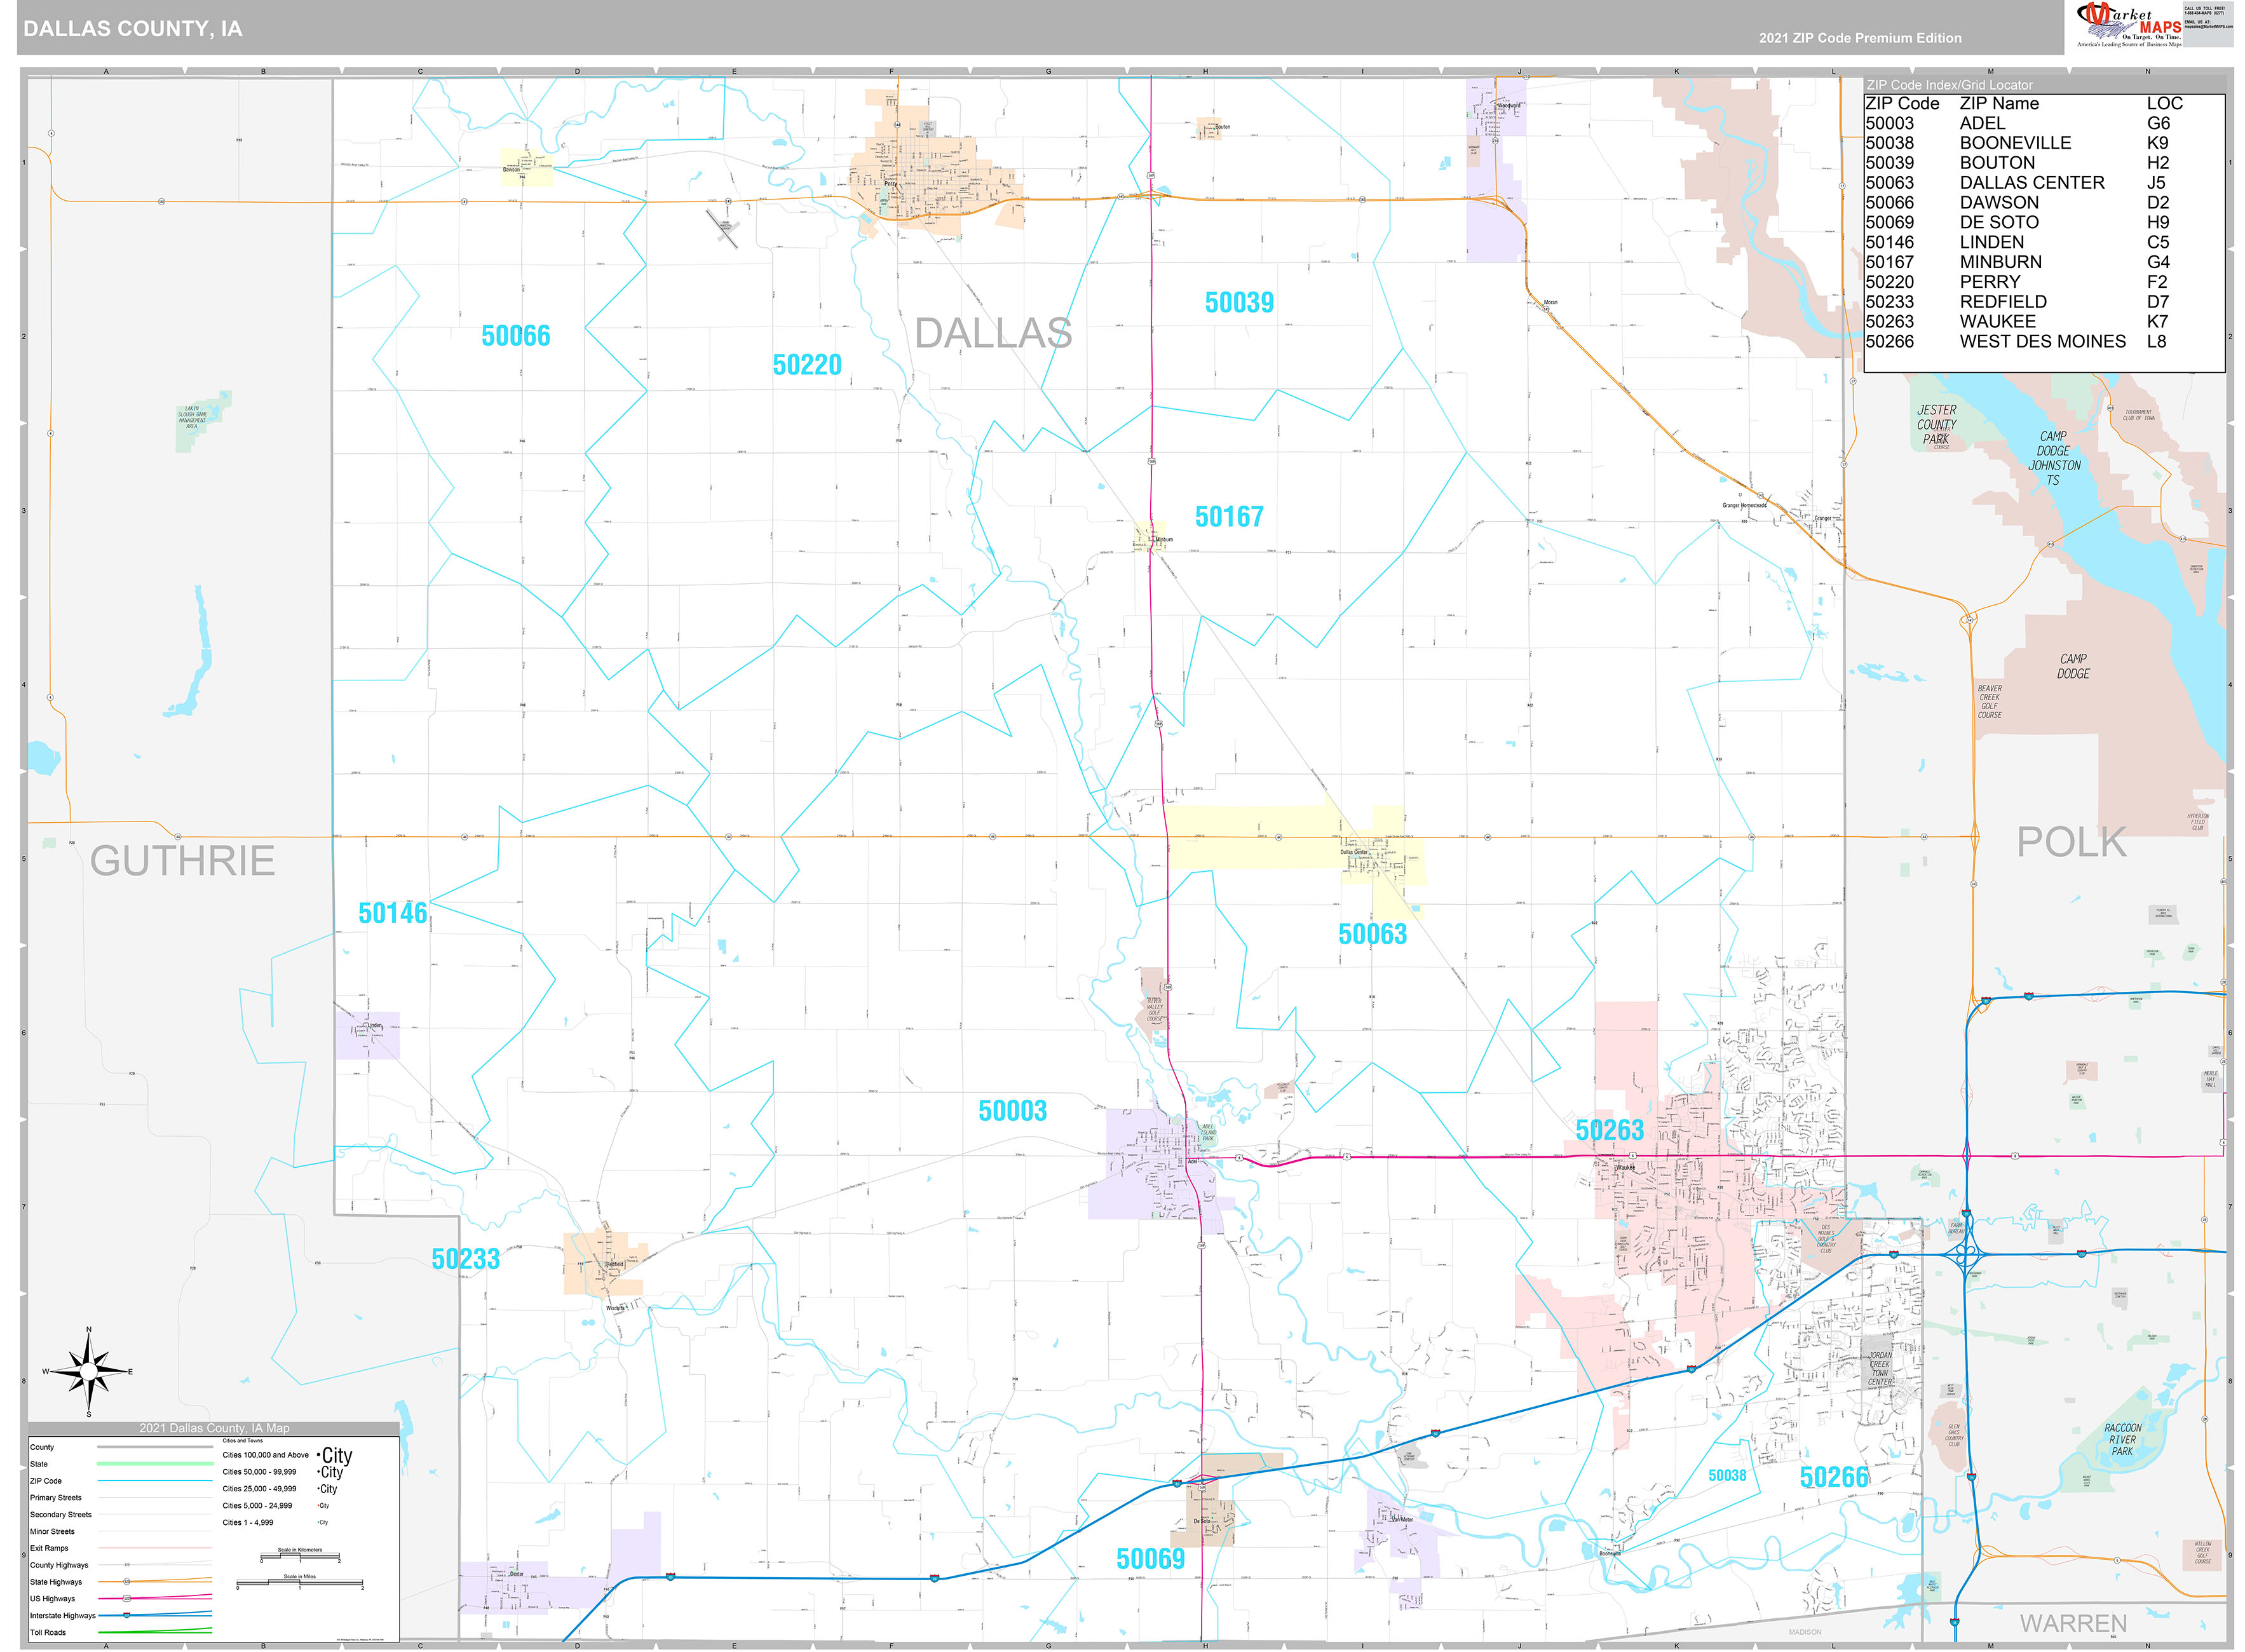This screenshot has width=2245, height=1652.
Task: Click the compass rose on the map
Action: [88, 1372]
